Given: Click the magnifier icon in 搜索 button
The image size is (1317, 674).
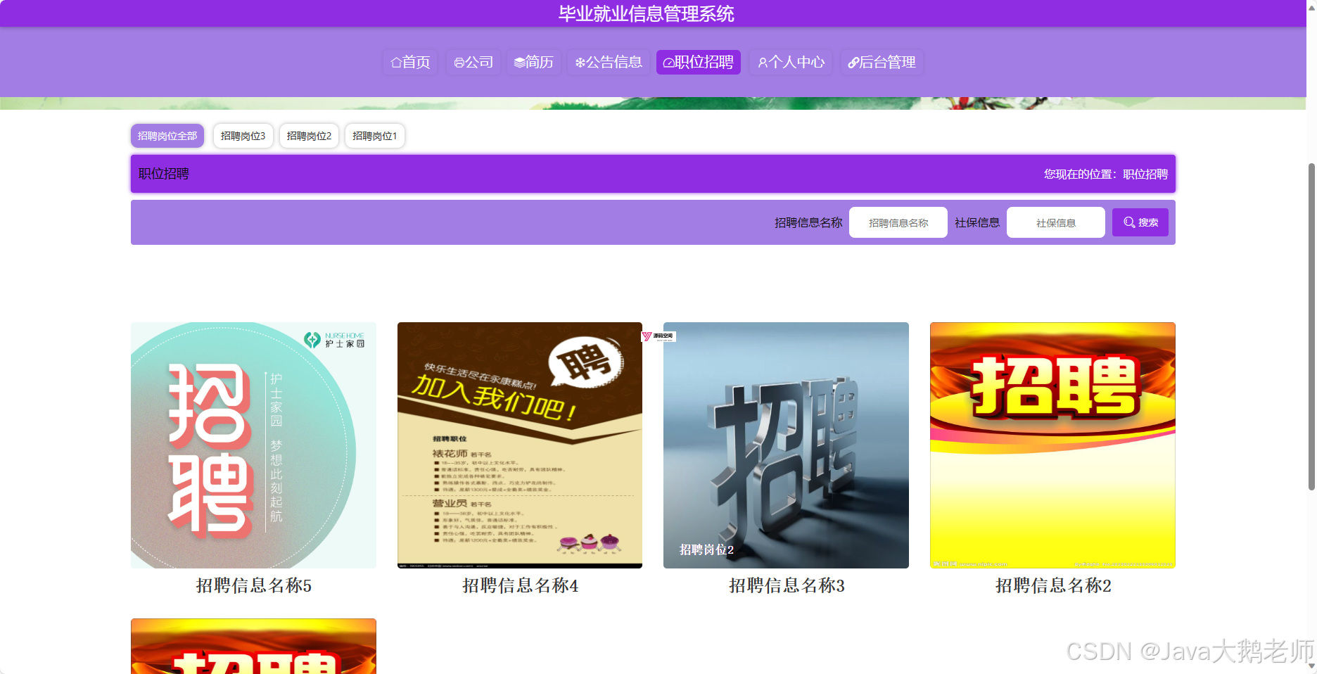Looking at the screenshot, I should (1129, 222).
